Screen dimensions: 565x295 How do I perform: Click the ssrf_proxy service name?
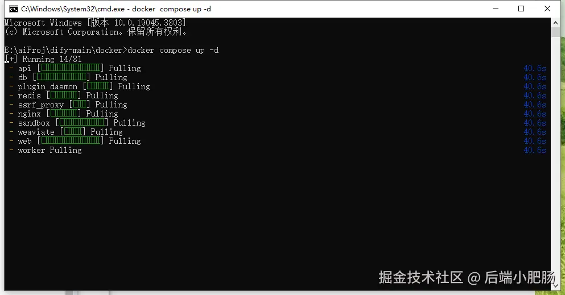41,105
